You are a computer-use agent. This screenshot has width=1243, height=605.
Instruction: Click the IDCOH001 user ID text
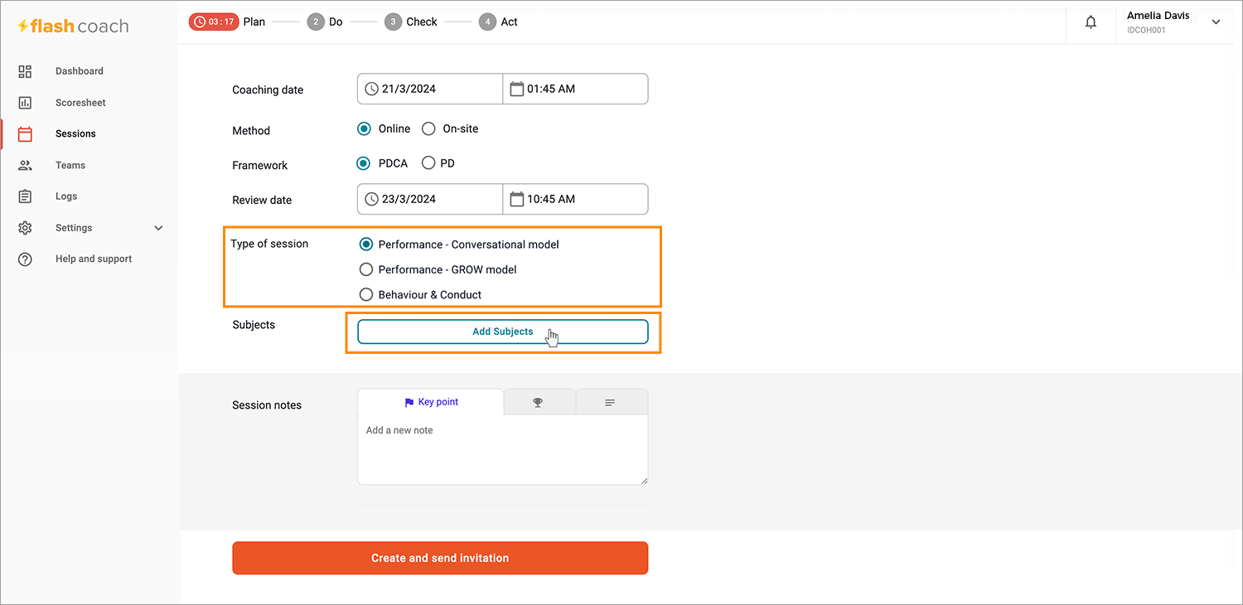click(x=1146, y=30)
